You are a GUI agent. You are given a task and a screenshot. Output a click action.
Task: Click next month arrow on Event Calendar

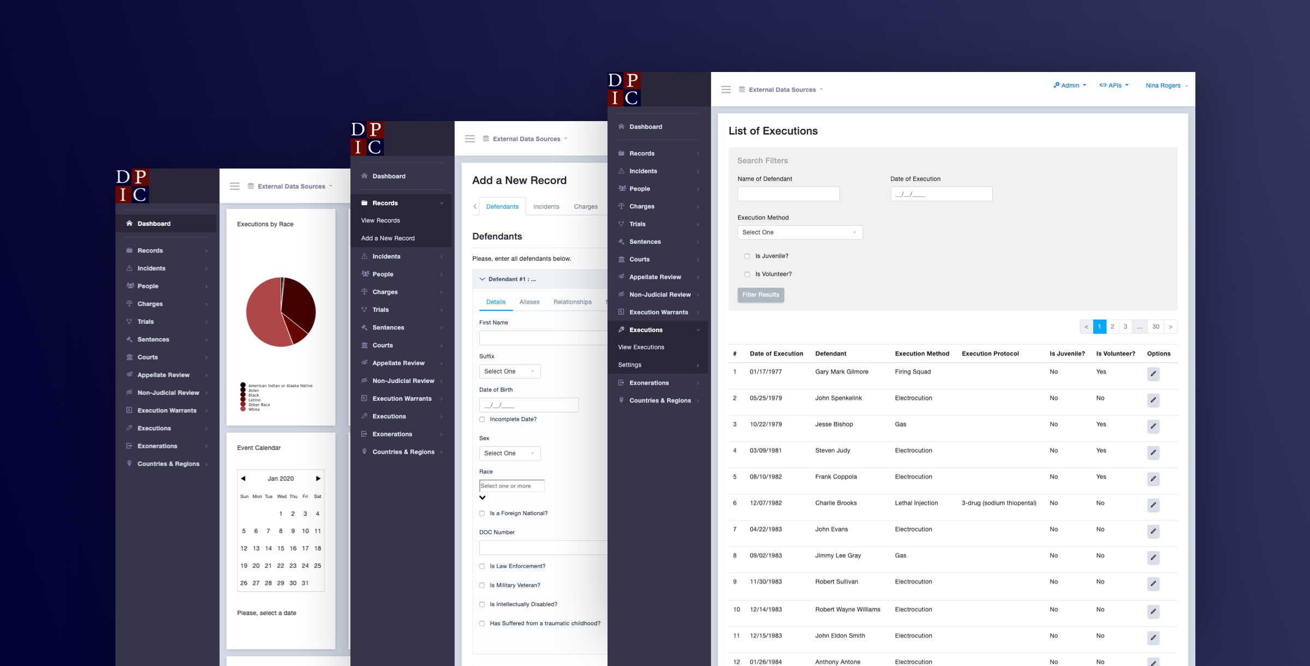tap(318, 478)
